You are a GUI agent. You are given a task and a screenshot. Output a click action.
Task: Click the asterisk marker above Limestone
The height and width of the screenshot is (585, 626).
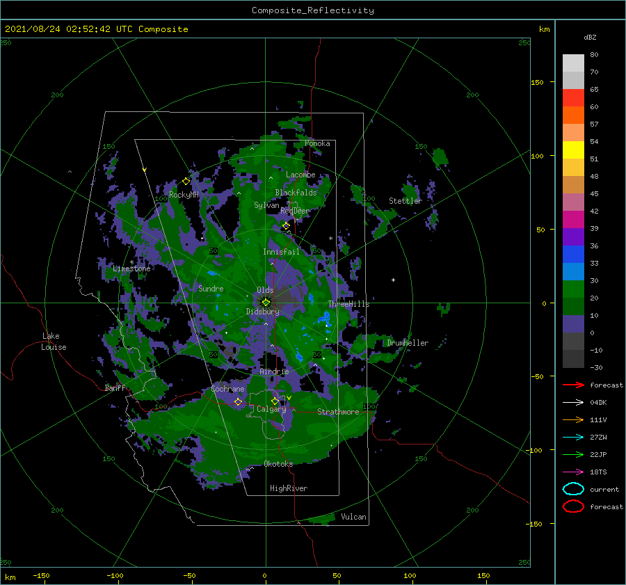point(131,262)
